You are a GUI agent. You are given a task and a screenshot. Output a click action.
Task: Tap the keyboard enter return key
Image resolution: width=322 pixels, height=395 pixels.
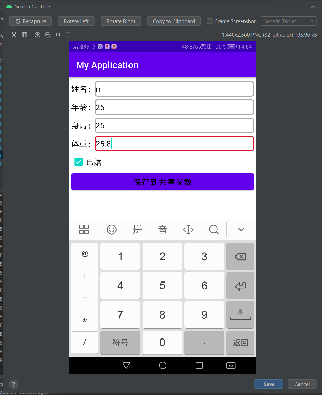pos(240,286)
